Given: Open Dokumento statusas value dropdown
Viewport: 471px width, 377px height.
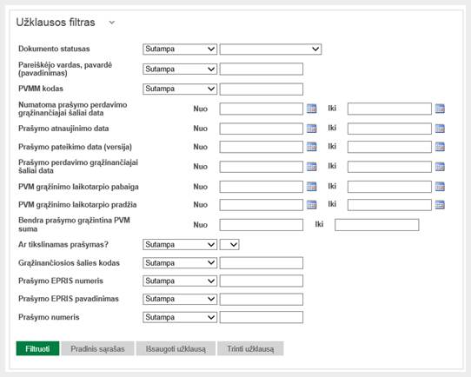Looking at the screenshot, I should (270, 49).
